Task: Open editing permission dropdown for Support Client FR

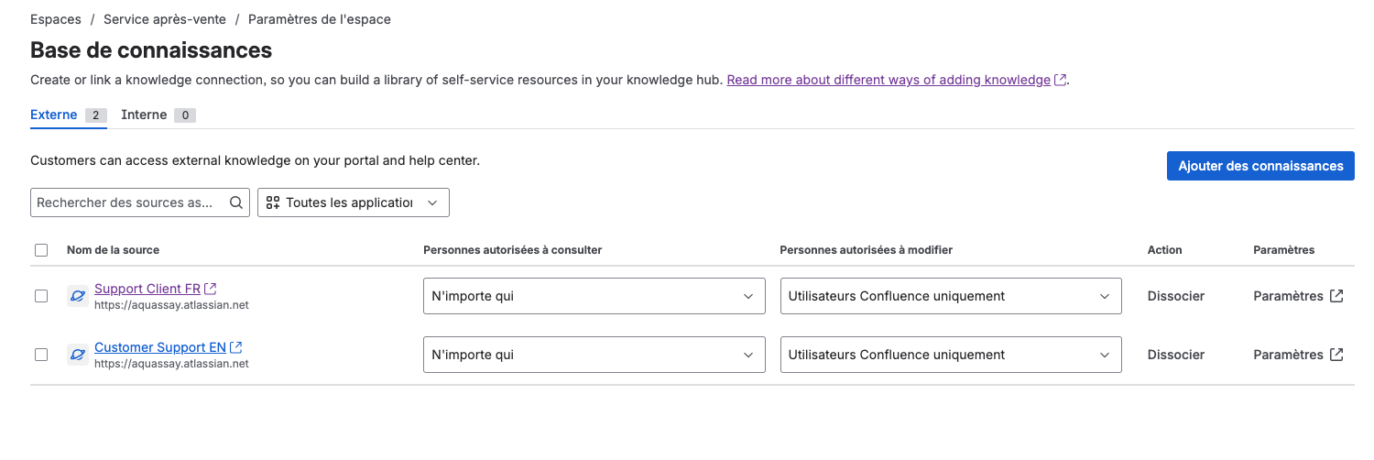Action: click(x=951, y=296)
